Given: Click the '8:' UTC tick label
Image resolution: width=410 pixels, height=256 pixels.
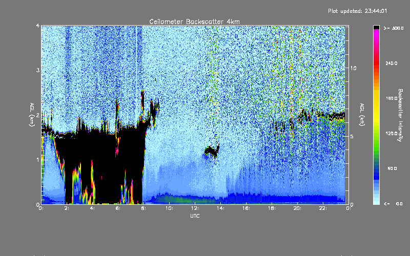Looking at the screenshot, I should pyautogui.click(x=143, y=208).
